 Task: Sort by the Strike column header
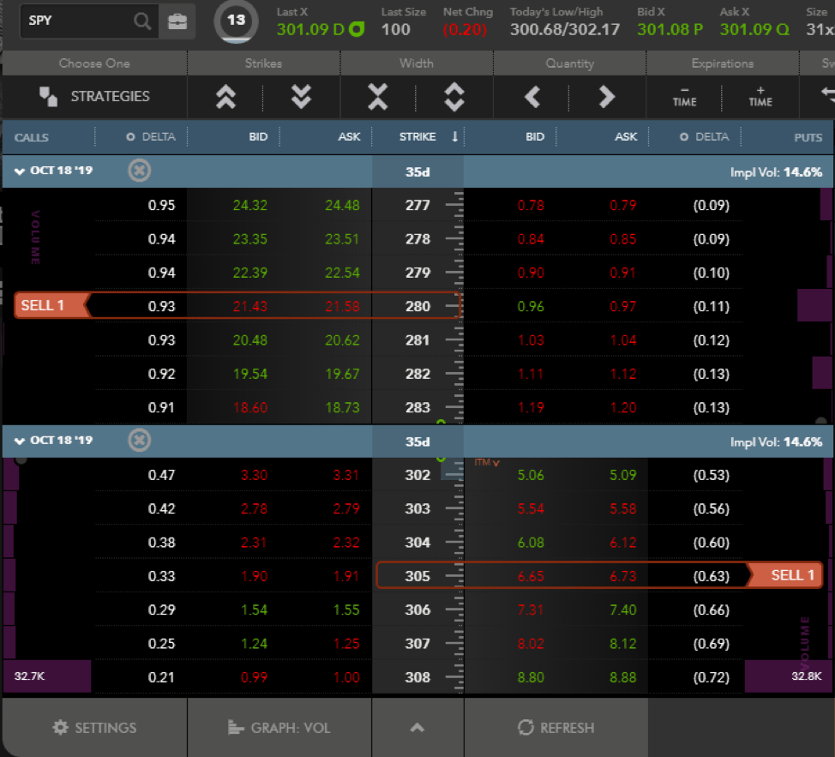pos(417,137)
